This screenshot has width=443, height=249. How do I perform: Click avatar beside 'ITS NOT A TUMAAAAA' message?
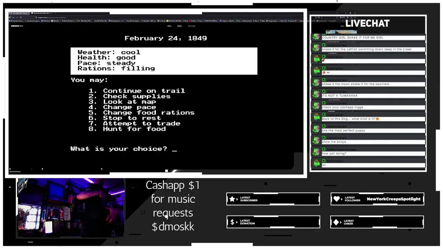point(316,94)
